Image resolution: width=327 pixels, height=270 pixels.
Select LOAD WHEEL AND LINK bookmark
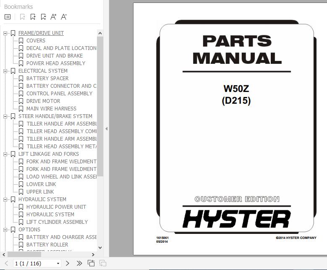coord(61,177)
